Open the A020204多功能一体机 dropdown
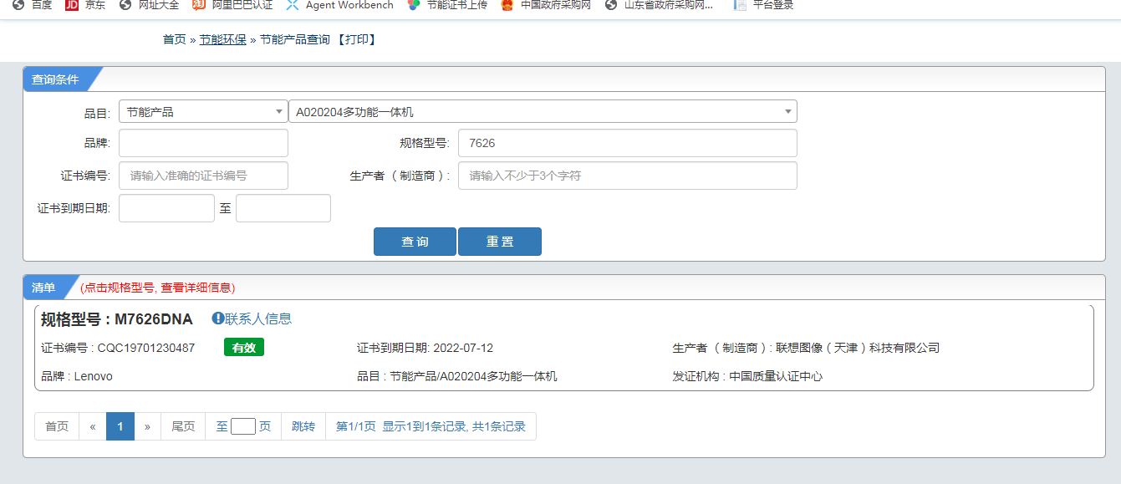1121x484 pixels. (x=543, y=111)
